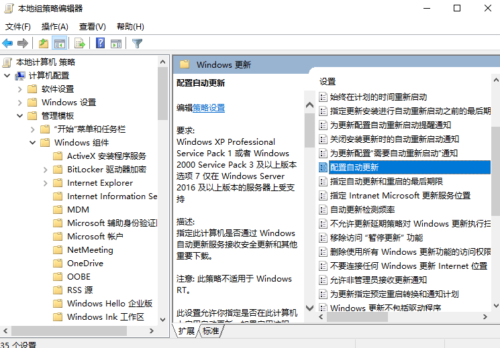500x348 pixels.
Task: Click the Up one level folder icon
Action: point(44,43)
